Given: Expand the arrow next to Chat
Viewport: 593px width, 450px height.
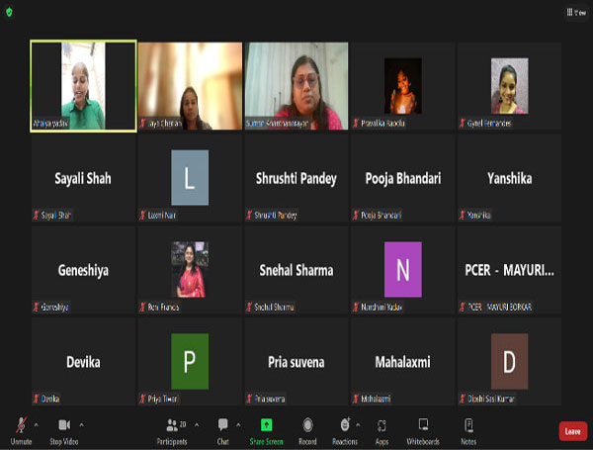Looking at the screenshot, I should coord(238,425).
